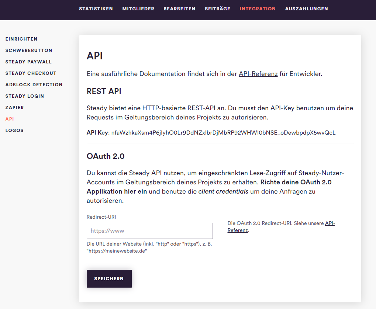The image size is (376, 309).
Task: Click the main API page heading
Action: tap(94, 56)
